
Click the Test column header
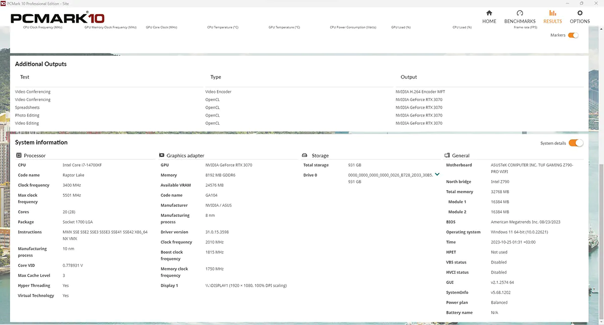coord(25,77)
